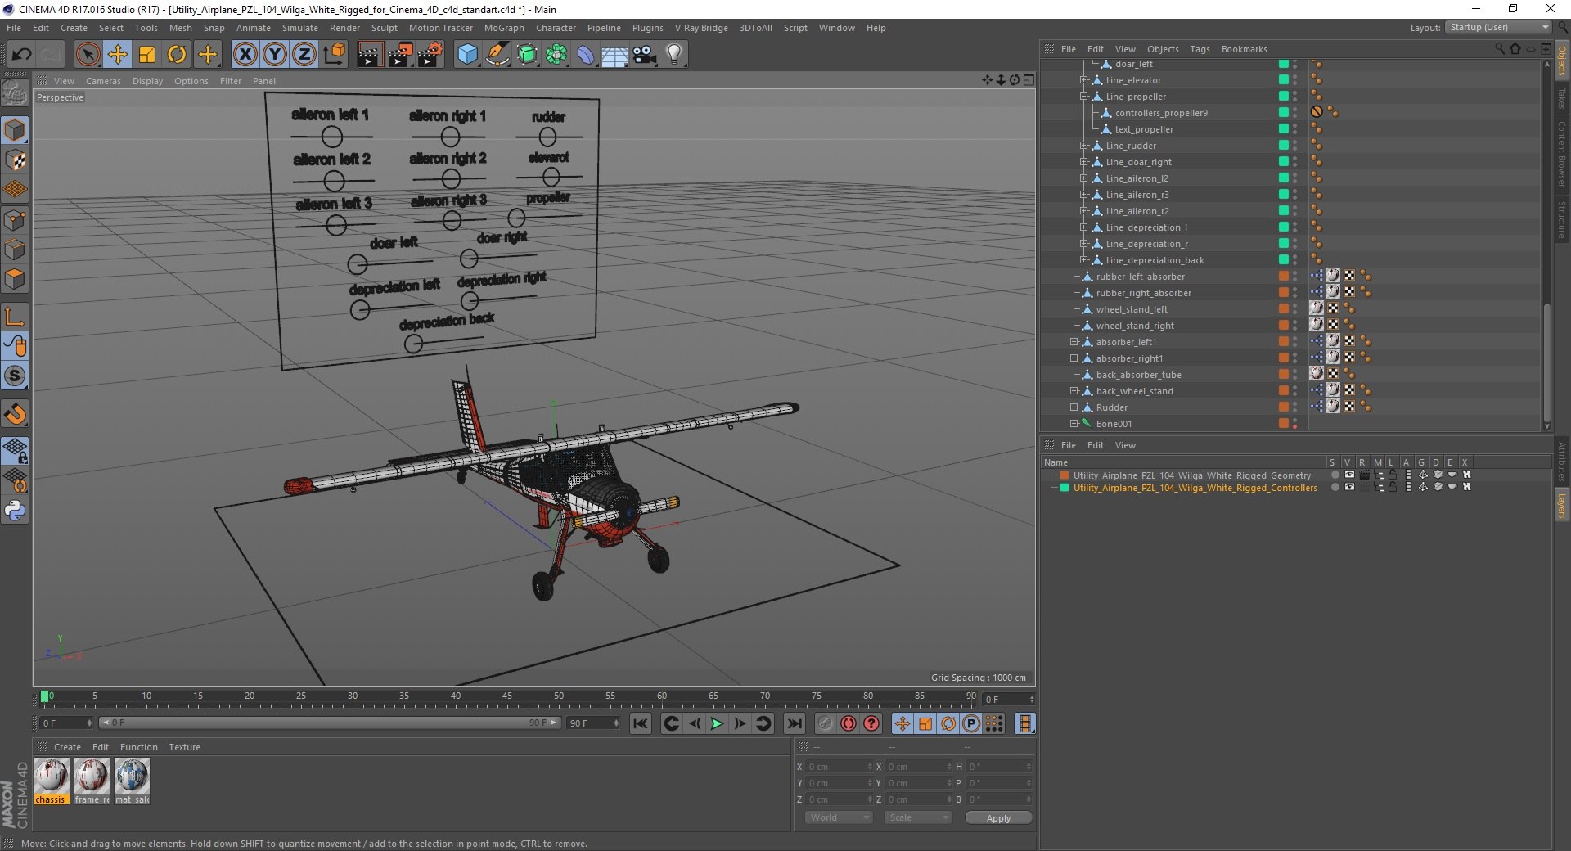
Task: Click Line_doar_right layer color swatch
Action: tap(1283, 162)
